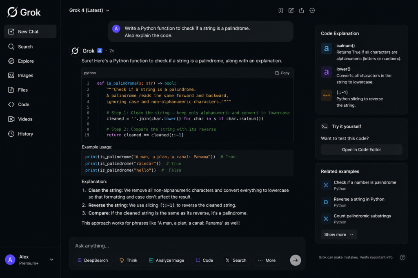Open chat History
This screenshot has width=418, height=278.
[x=20, y=134]
